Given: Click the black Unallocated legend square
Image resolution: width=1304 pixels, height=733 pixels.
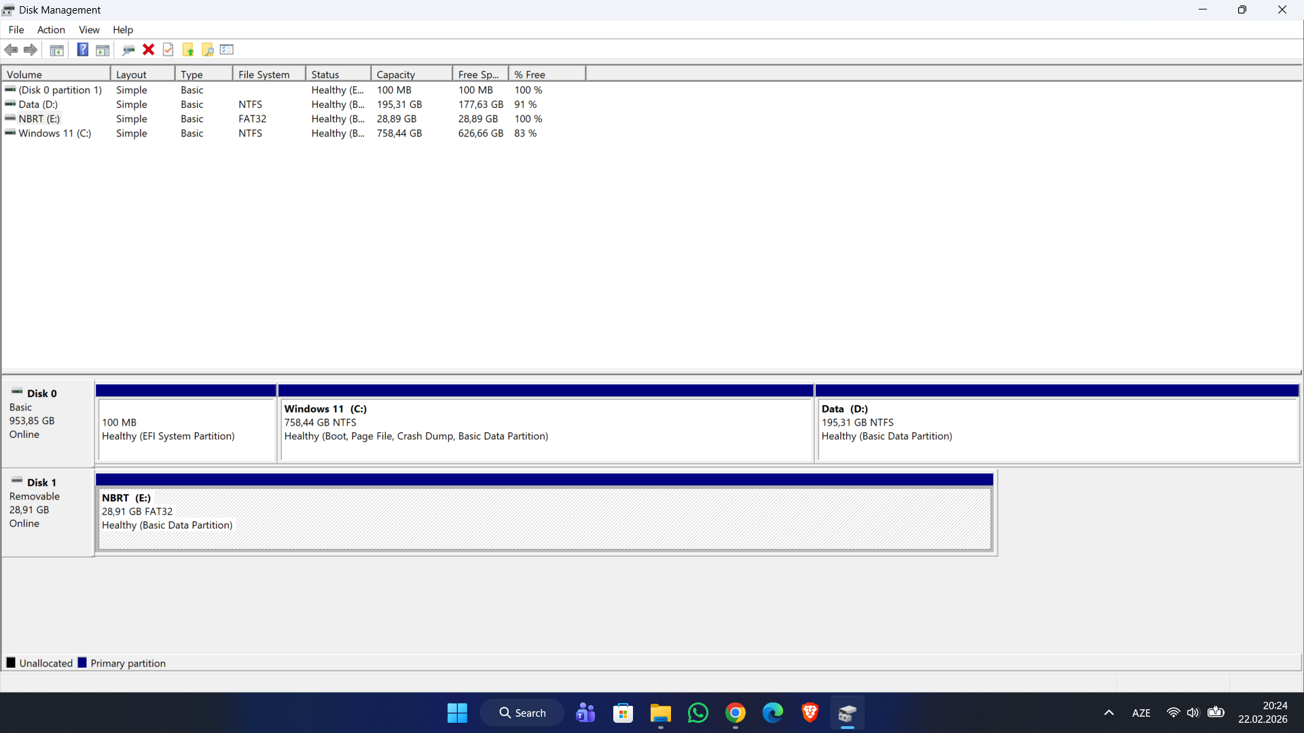Looking at the screenshot, I should (11, 663).
